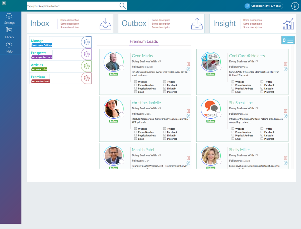Toggle LinkedIn checkbox for christine danielle
This screenshot has width=301, height=229.
click(165, 135)
